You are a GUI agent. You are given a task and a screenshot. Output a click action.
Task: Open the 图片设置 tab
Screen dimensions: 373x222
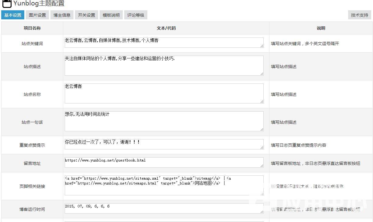pyautogui.click(x=37, y=15)
